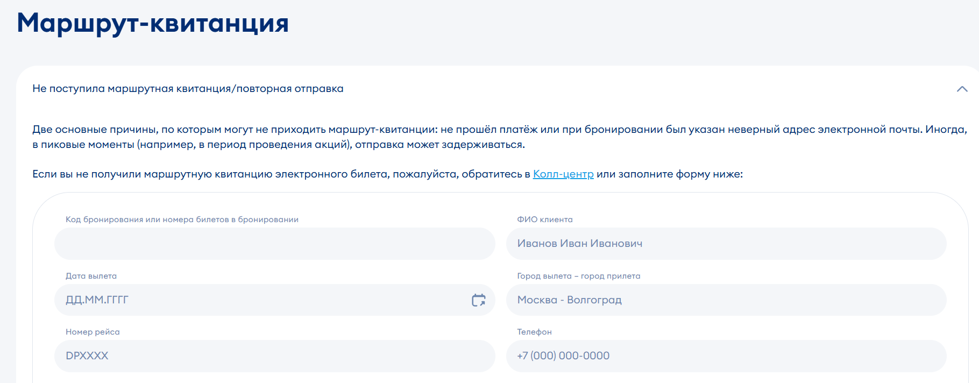Open the Колл-центр link
Image resolution: width=979 pixels, height=383 pixels.
(x=563, y=174)
